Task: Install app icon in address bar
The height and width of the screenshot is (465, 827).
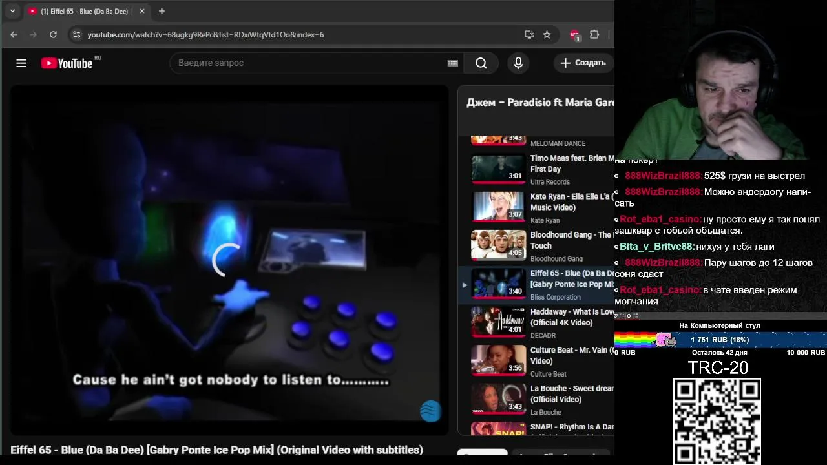Action: pyautogui.click(x=529, y=34)
